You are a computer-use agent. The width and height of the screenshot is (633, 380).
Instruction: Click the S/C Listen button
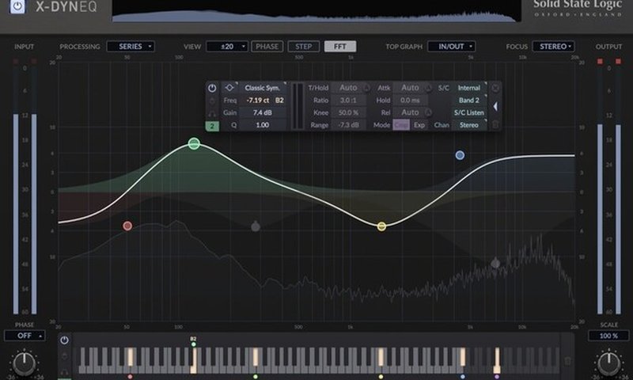click(470, 113)
